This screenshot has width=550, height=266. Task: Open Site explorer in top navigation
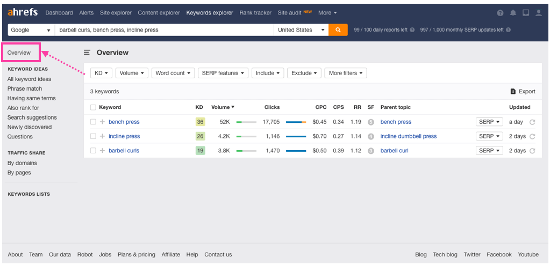coord(116,12)
